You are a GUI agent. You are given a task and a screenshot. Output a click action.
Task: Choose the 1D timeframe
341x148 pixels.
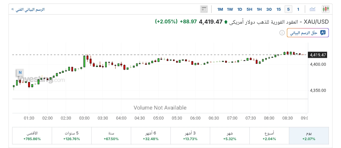[240, 9]
